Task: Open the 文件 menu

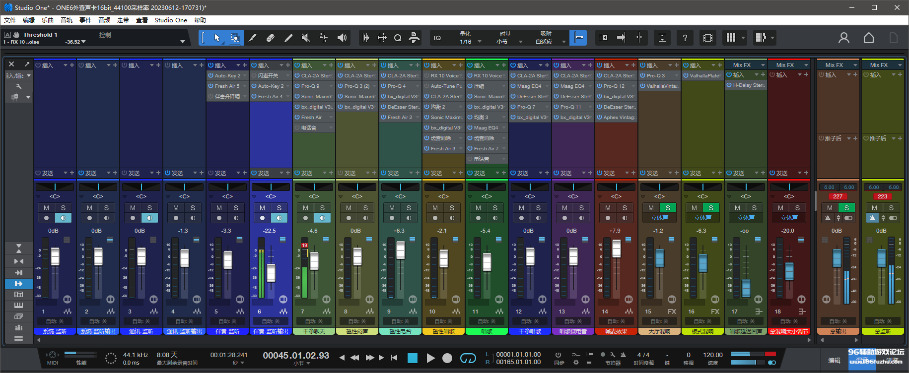Action: (10, 20)
